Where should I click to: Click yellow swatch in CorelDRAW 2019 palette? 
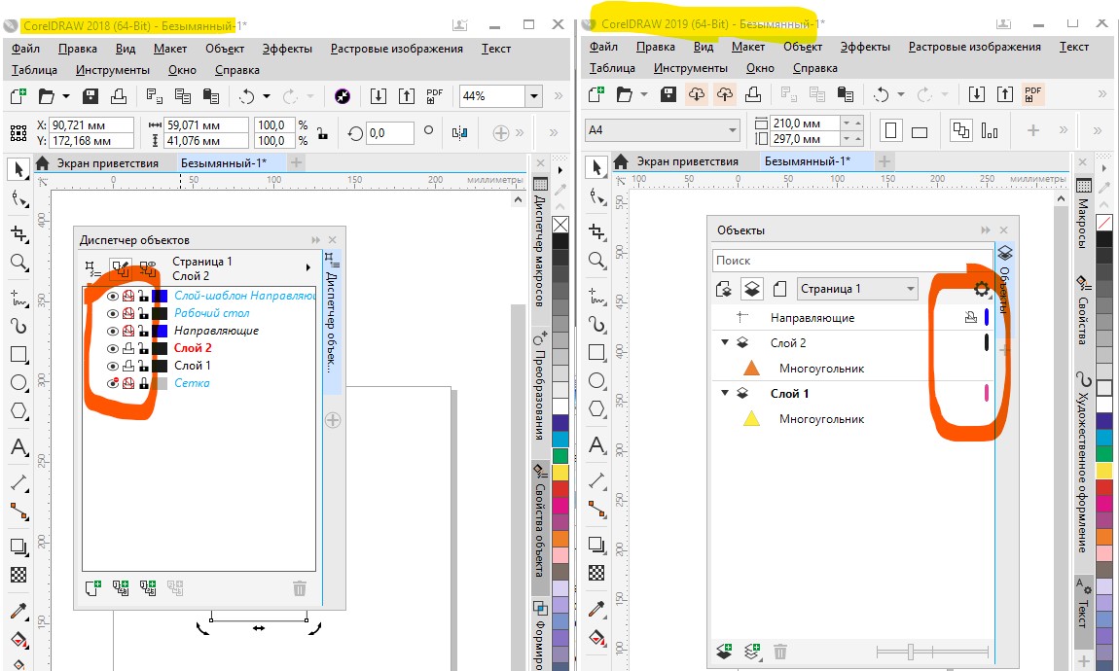tap(1104, 471)
